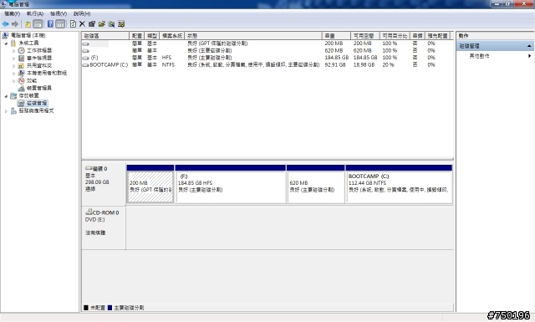
Task: Open the 說明(H) menu
Action: tap(82, 13)
